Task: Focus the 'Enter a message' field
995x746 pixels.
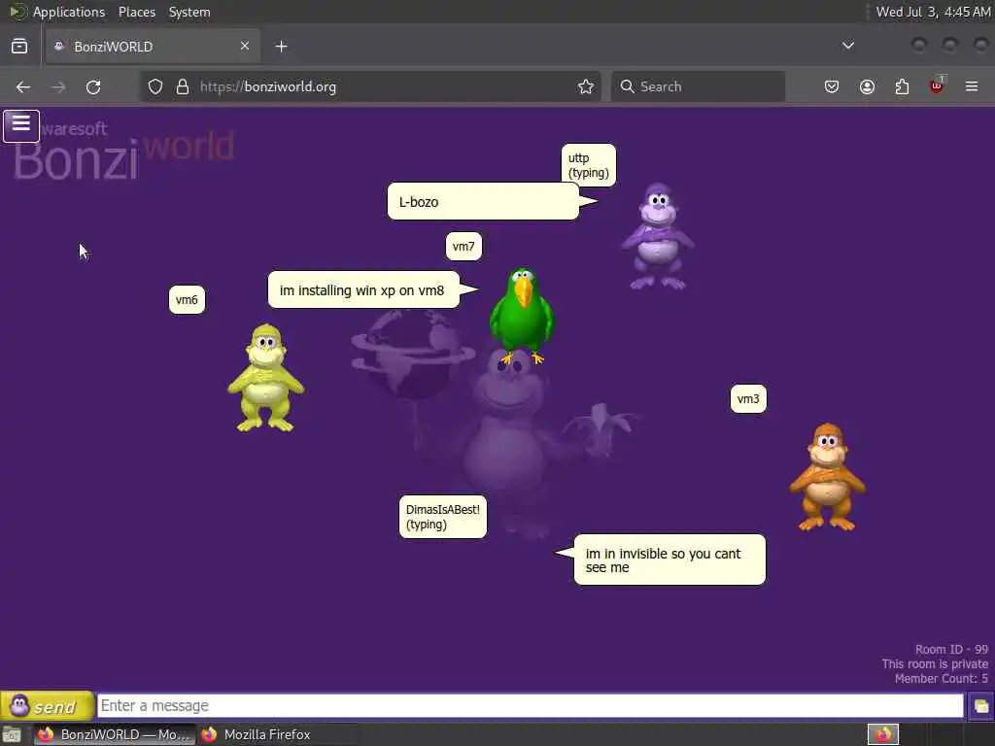Action: (x=530, y=706)
